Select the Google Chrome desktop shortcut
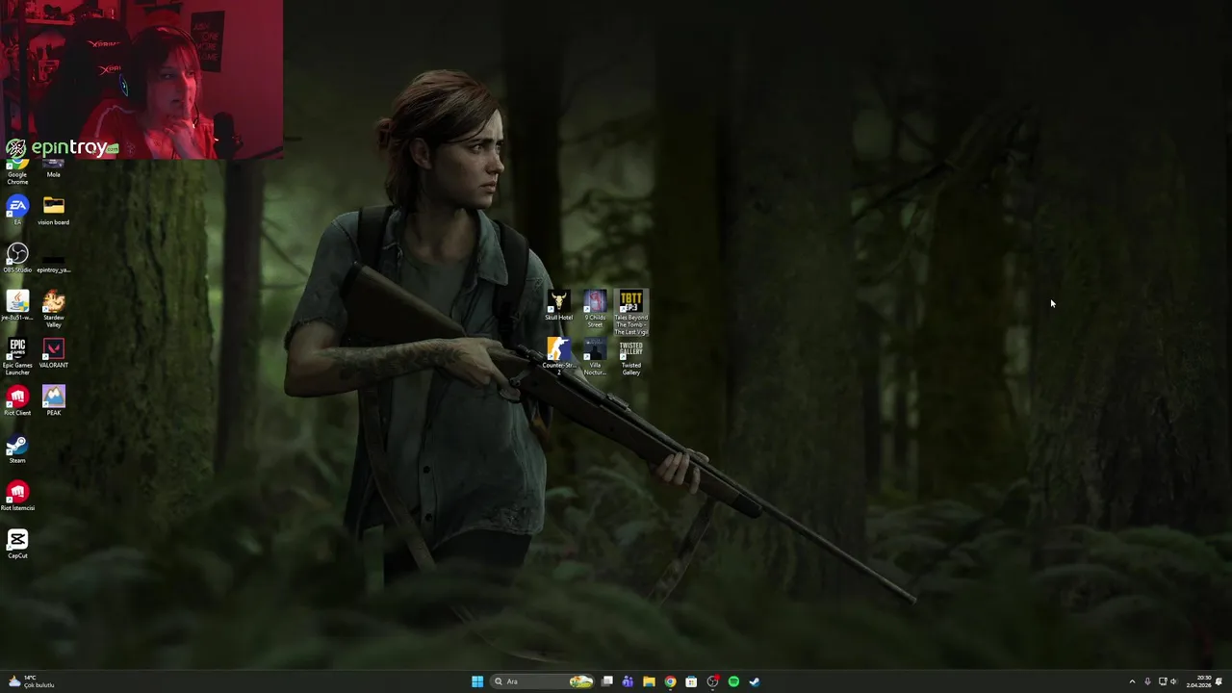 pyautogui.click(x=17, y=171)
